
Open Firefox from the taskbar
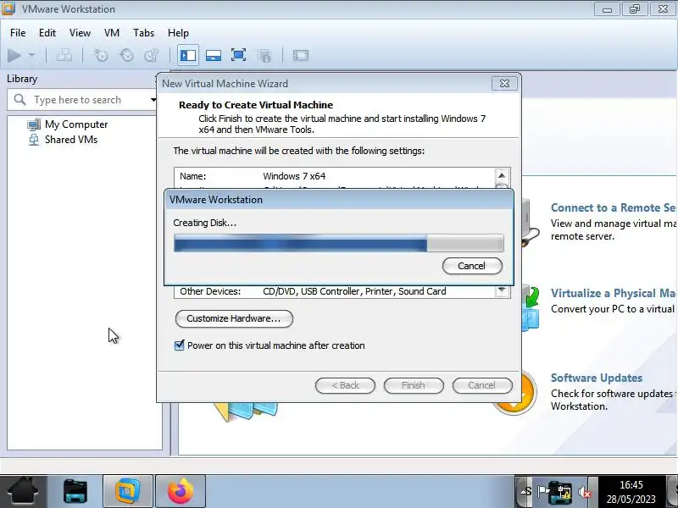(x=181, y=492)
